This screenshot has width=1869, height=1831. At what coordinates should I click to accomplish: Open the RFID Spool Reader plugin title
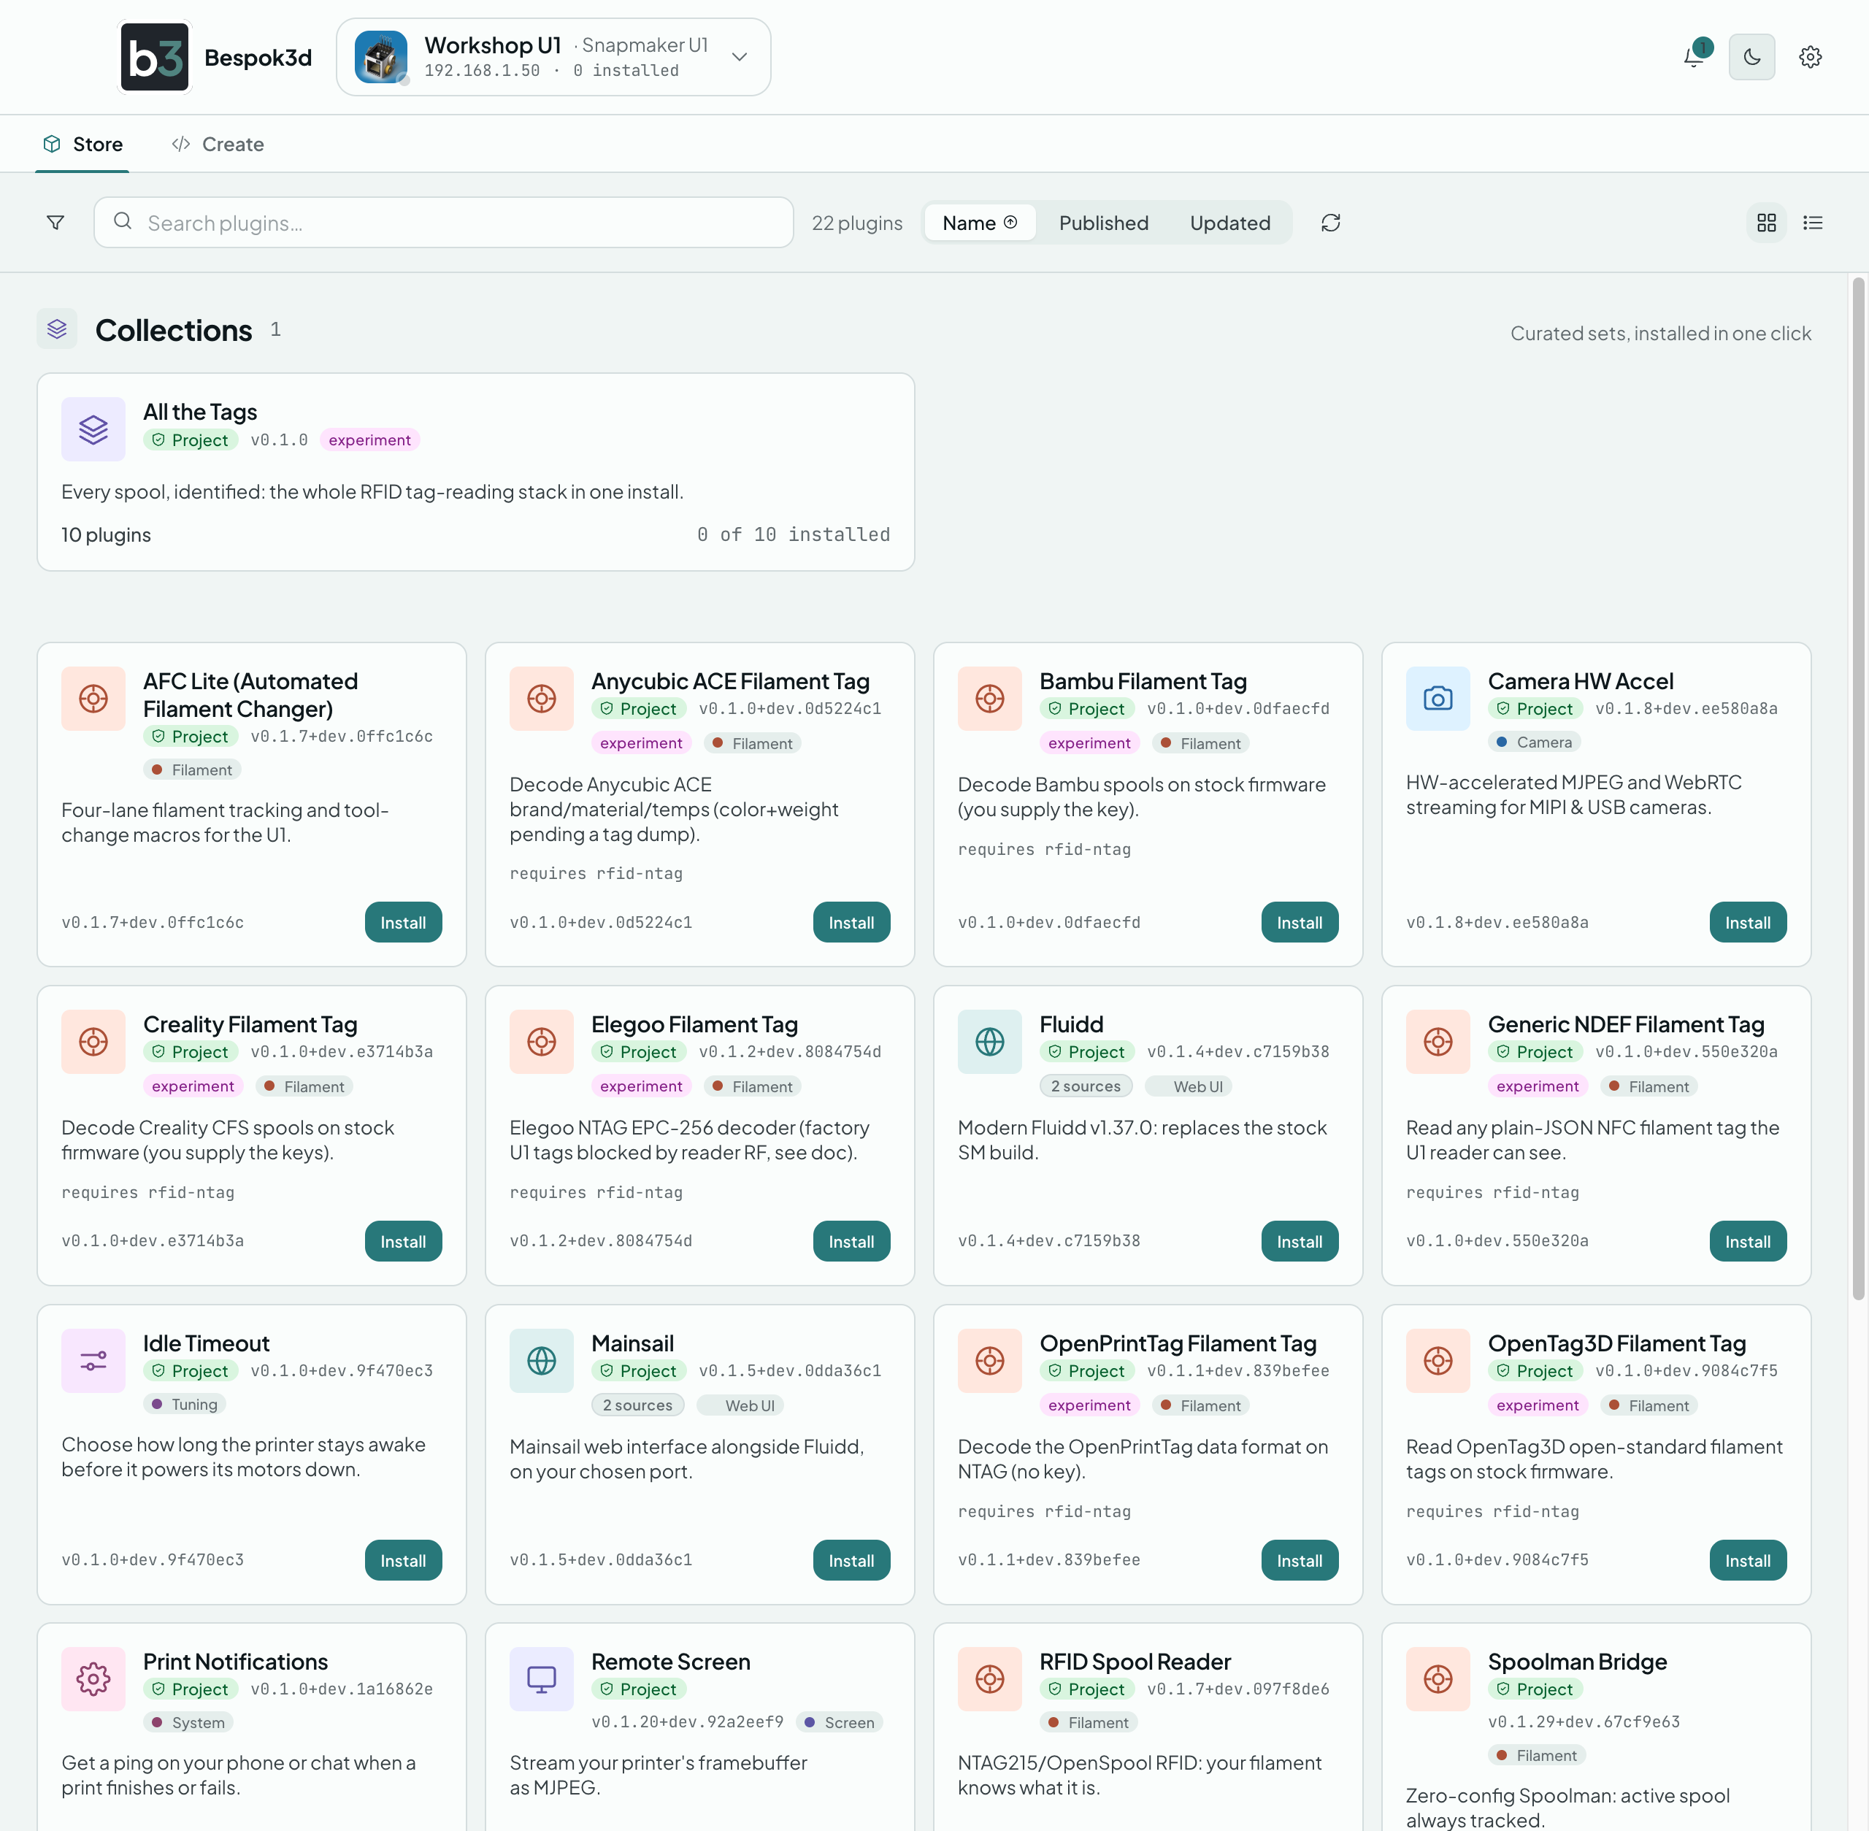[x=1135, y=1662]
